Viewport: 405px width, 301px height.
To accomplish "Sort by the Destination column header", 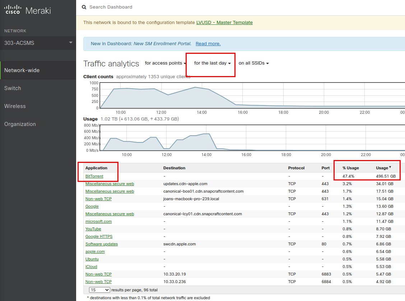I will tap(174, 168).
